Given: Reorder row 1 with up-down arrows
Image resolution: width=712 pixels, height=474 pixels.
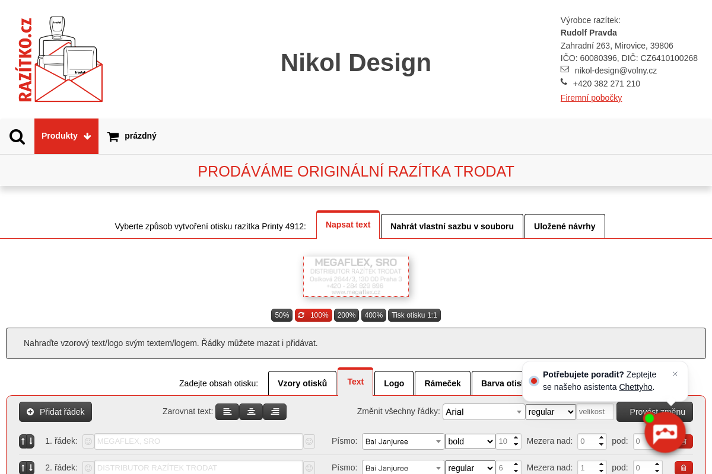Looking at the screenshot, I should coord(27,441).
